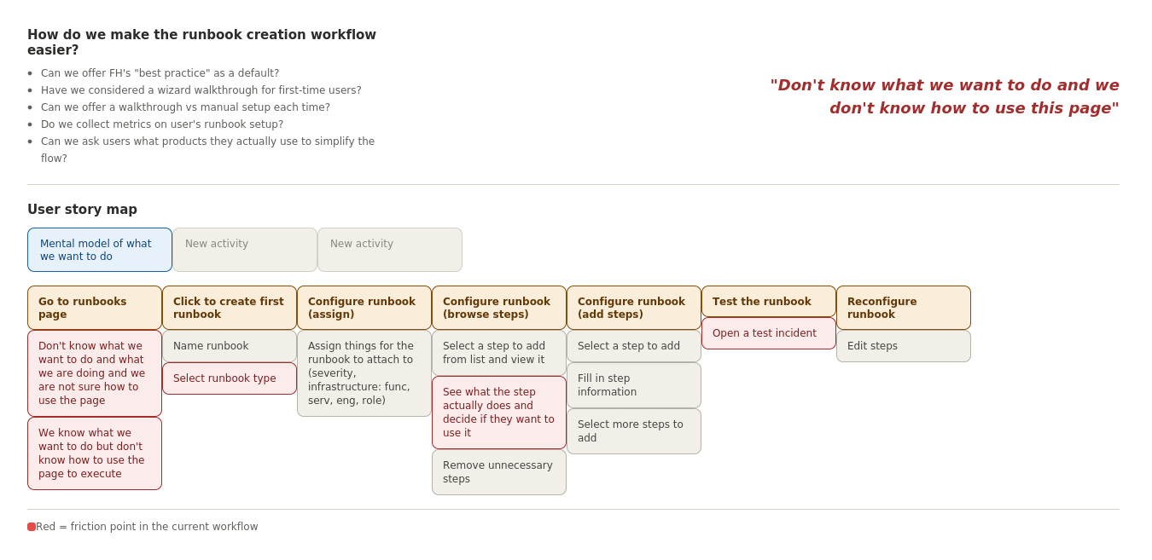Viewport: 1152px width, 560px height.
Task: Open the 'Configure runbook (add steps)' card
Action: tap(634, 308)
